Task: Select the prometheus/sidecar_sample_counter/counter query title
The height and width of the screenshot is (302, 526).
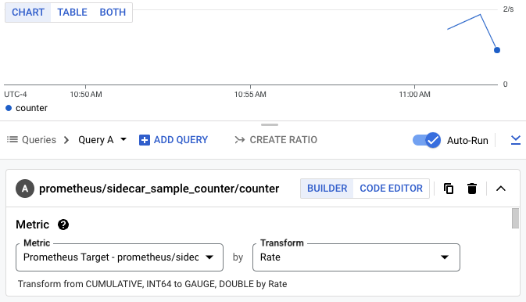Action: tap(159, 189)
